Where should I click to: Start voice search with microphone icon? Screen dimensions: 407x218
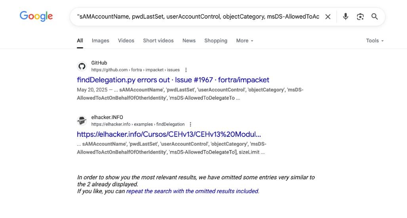(346, 17)
